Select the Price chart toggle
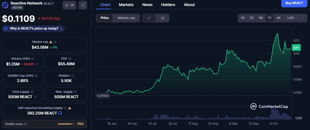Image resolution: width=310 pixels, height=130 pixels. coord(105,18)
